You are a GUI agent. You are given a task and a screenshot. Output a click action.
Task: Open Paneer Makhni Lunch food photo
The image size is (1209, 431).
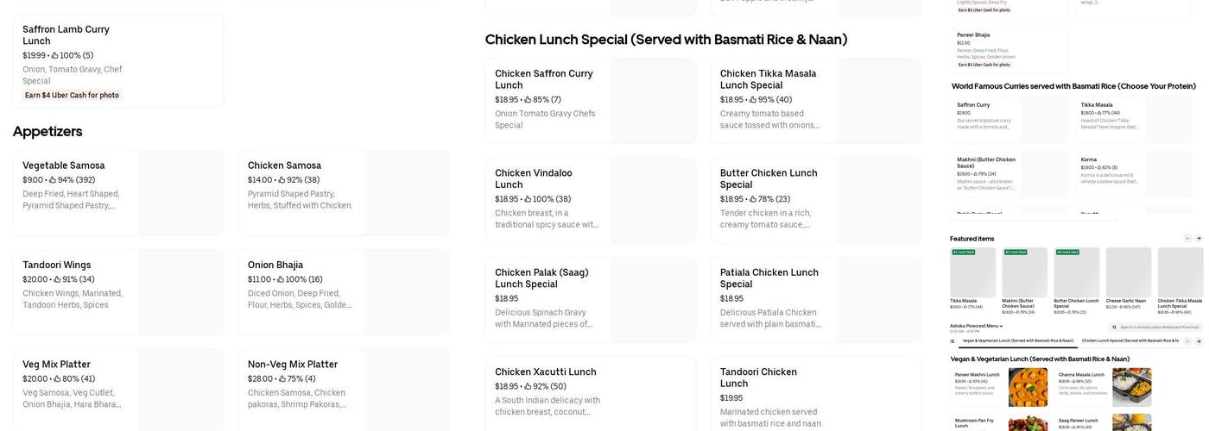pos(1028,387)
